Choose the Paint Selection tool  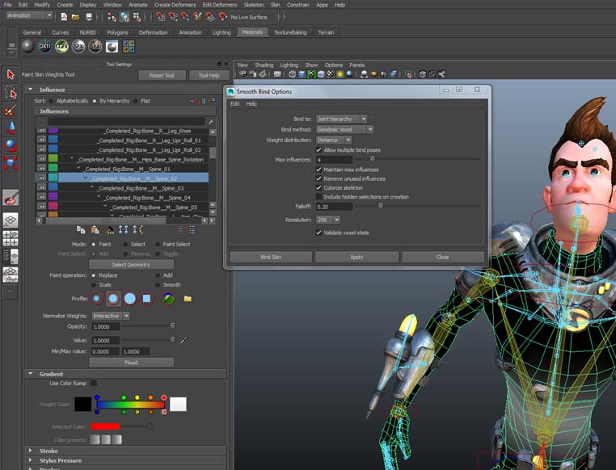pyautogui.click(x=11, y=111)
